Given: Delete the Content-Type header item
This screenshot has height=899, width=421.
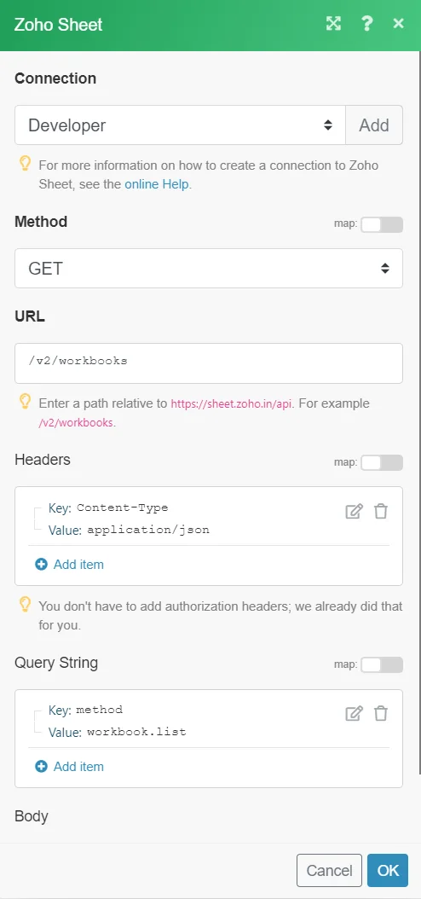Looking at the screenshot, I should 381,511.
